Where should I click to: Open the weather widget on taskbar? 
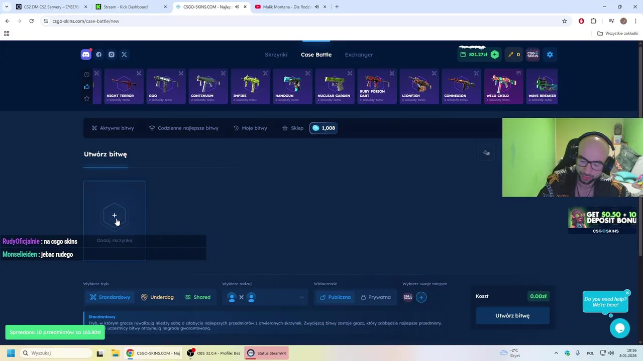click(511, 353)
